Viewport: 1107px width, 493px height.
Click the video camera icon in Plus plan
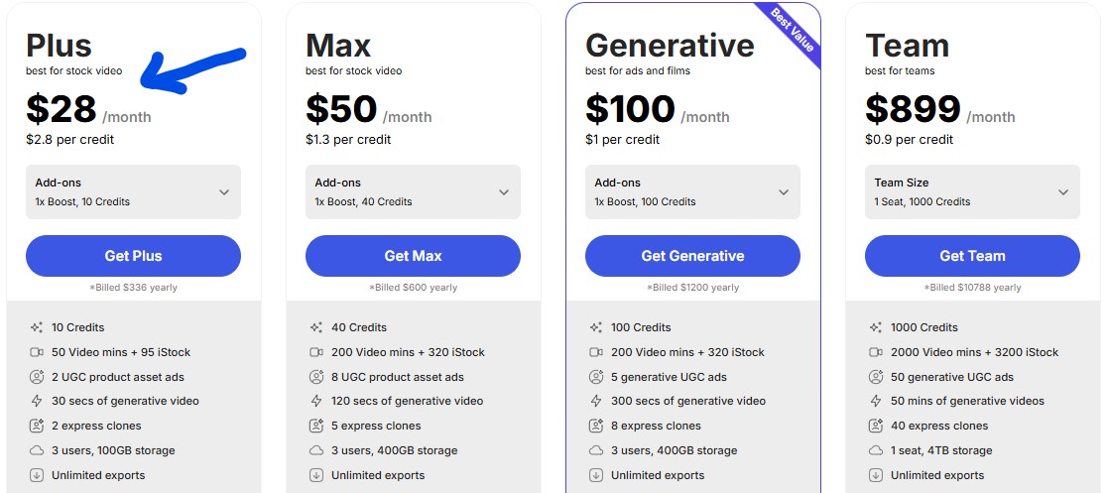(x=38, y=352)
